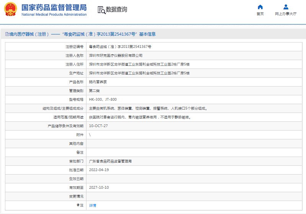Select 广东省食品药品监督管理局 approval department
The image size is (306, 214).
click(x=110, y=161)
